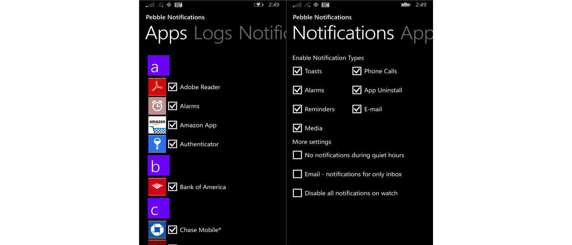Tap the Phone Calls label
Viewport: 572px width, 245px height.
pos(380,71)
